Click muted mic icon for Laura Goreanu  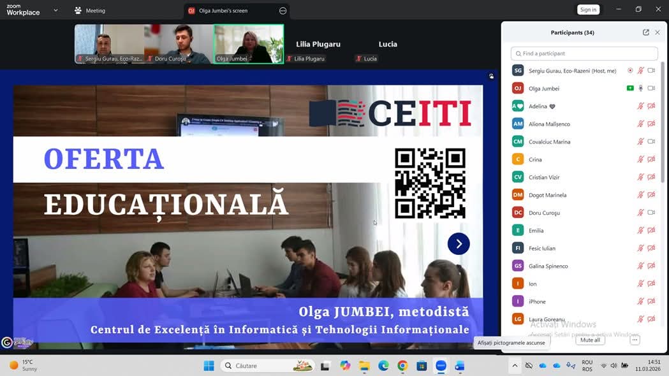[x=640, y=319]
